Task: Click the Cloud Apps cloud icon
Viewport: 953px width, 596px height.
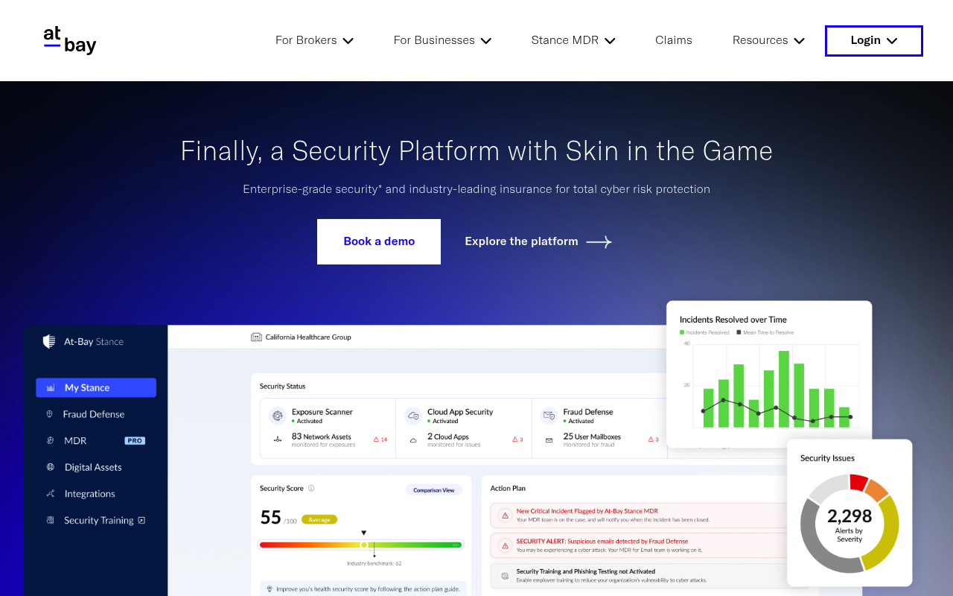Action: [x=413, y=440]
